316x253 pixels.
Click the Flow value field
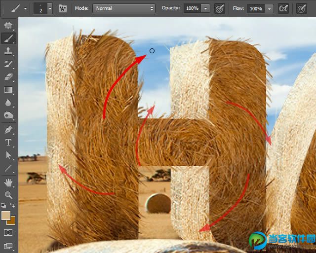point(256,9)
